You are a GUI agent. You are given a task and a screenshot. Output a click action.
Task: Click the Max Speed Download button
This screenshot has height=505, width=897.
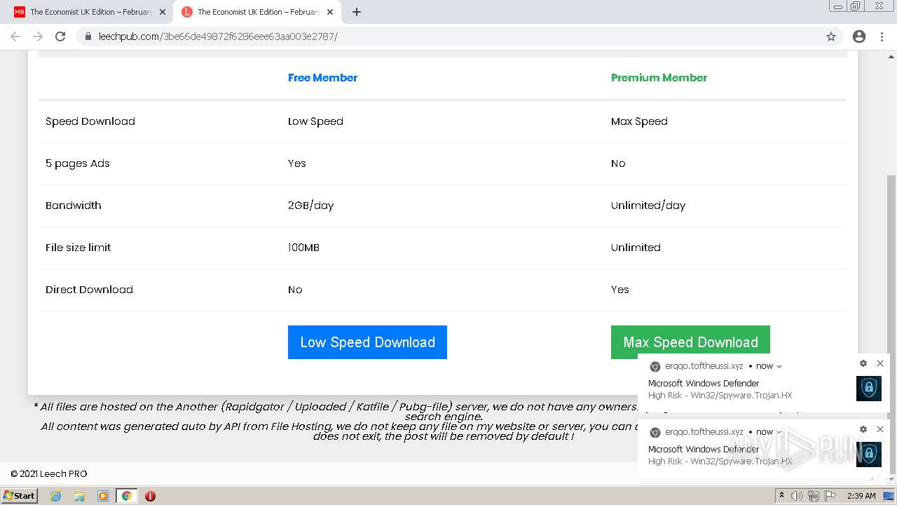coord(690,342)
